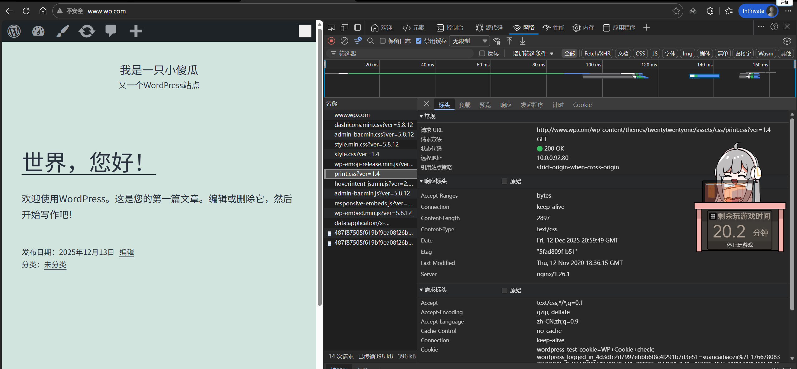Click the red record network log button
The width and height of the screenshot is (797, 369).
(331, 41)
